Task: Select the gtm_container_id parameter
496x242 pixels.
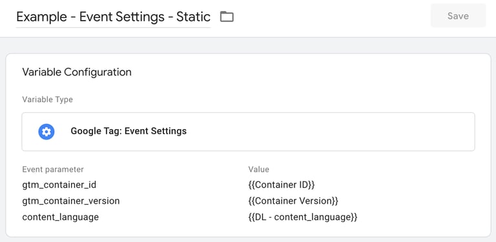Action: click(59, 185)
